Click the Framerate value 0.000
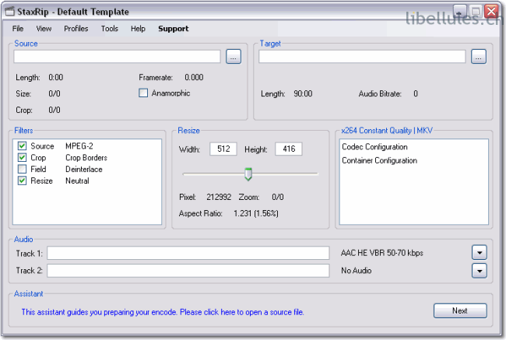Viewport: 506px width, 340px height. tap(194, 78)
